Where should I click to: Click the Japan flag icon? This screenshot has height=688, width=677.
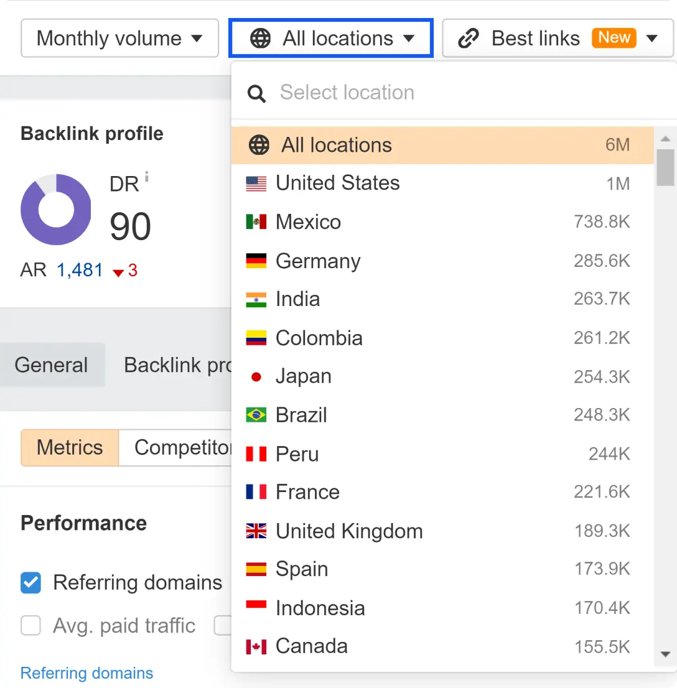[x=256, y=376]
